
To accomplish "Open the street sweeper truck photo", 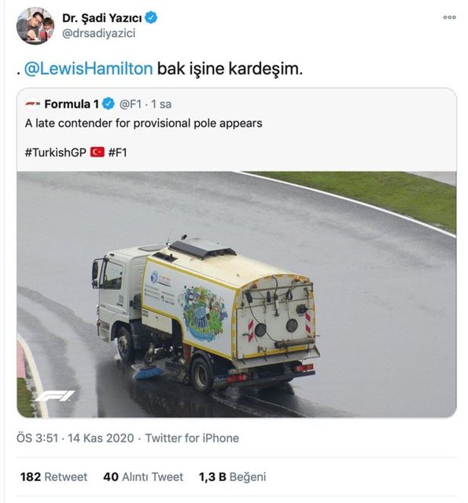I will point(237,294).
